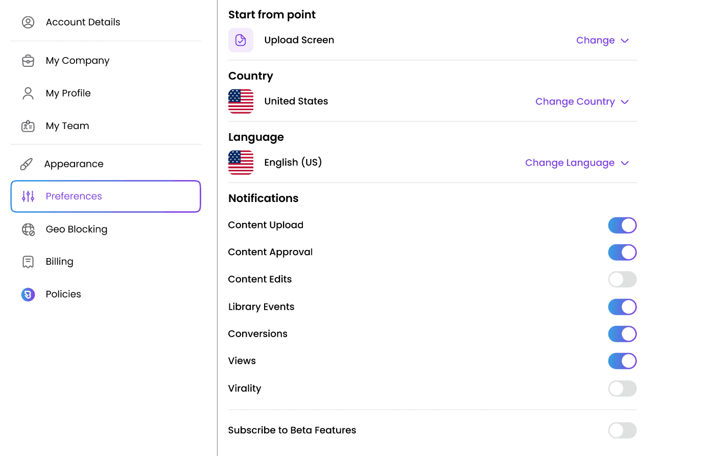Open the Billing section
Image resolution: width=709 pixels, height=456 pixels.
(x=59, y=262)
